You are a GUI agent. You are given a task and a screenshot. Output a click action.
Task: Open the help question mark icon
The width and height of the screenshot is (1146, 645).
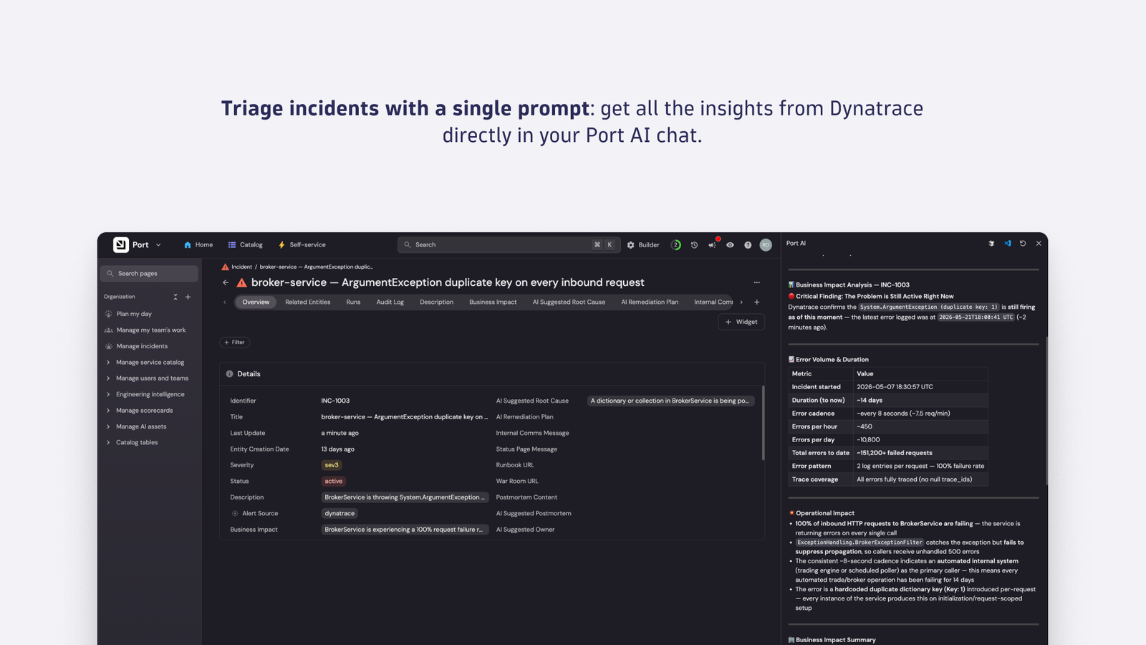coord(748,245)
